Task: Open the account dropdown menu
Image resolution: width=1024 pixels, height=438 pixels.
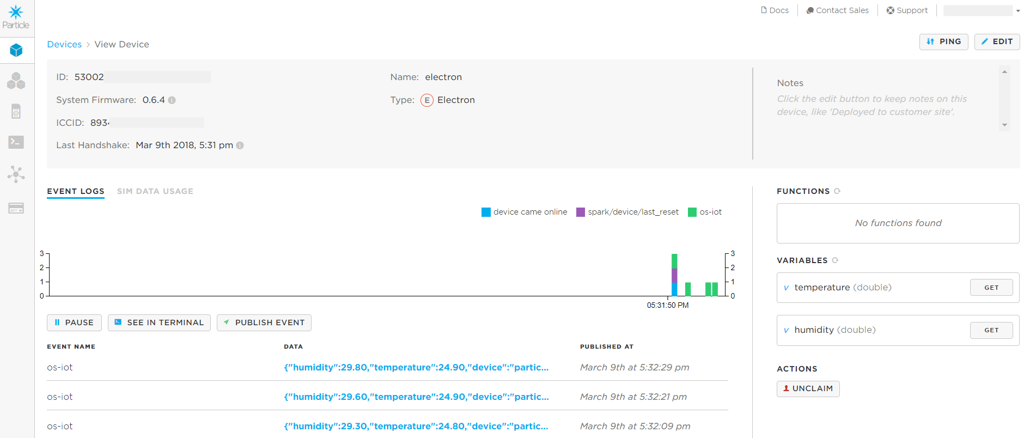Action: (x=982, y=10)
